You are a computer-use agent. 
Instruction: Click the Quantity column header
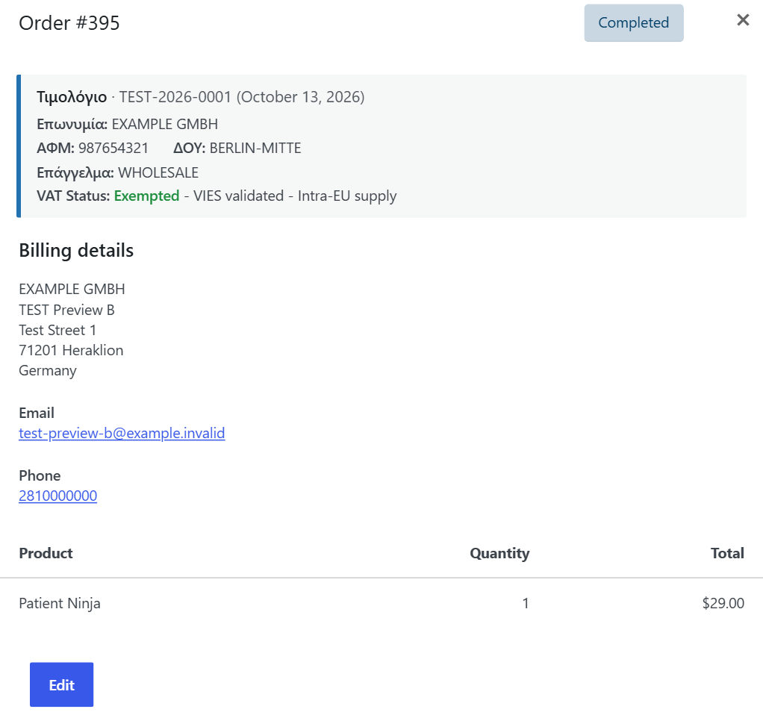click(499, 554)
